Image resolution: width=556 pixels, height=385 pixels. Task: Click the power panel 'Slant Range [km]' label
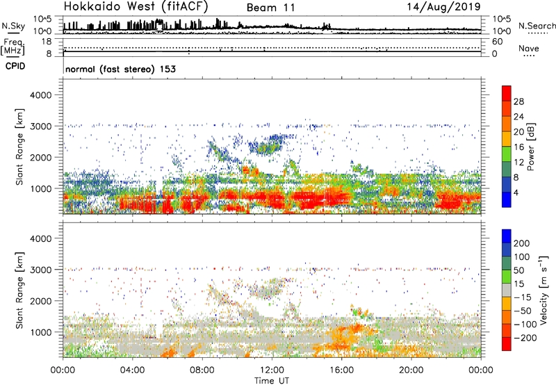tap(19, 147)
